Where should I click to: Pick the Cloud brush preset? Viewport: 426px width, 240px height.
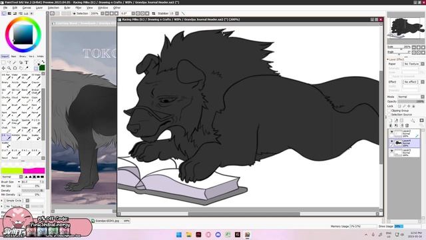click(16, 99)
